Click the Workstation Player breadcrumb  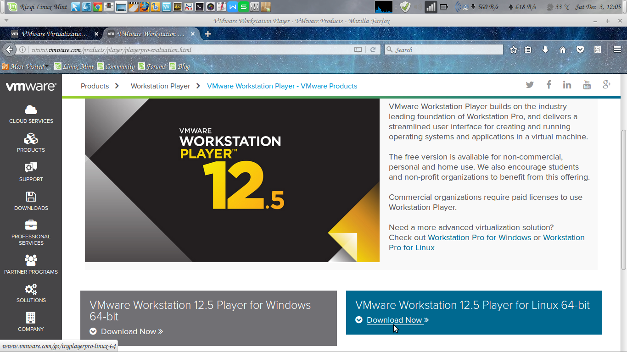click(x=160, y=86)
